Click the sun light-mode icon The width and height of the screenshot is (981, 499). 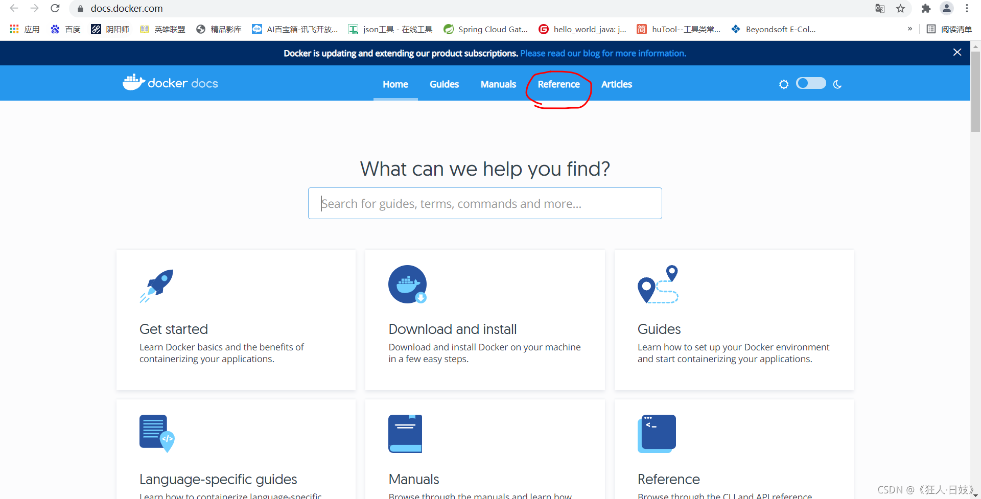(x=784, y=84)
